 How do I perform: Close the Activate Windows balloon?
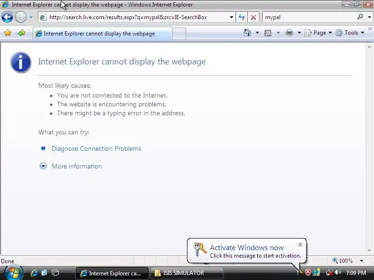tap(300, 245)
